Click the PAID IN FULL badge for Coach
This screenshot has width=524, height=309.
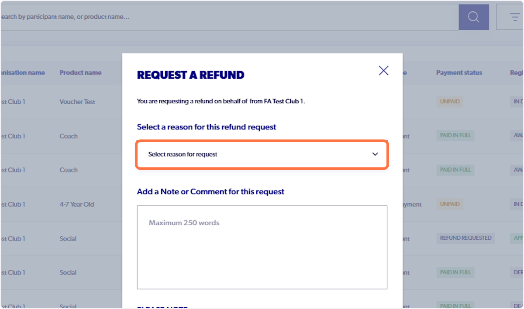tap(455, 136)
